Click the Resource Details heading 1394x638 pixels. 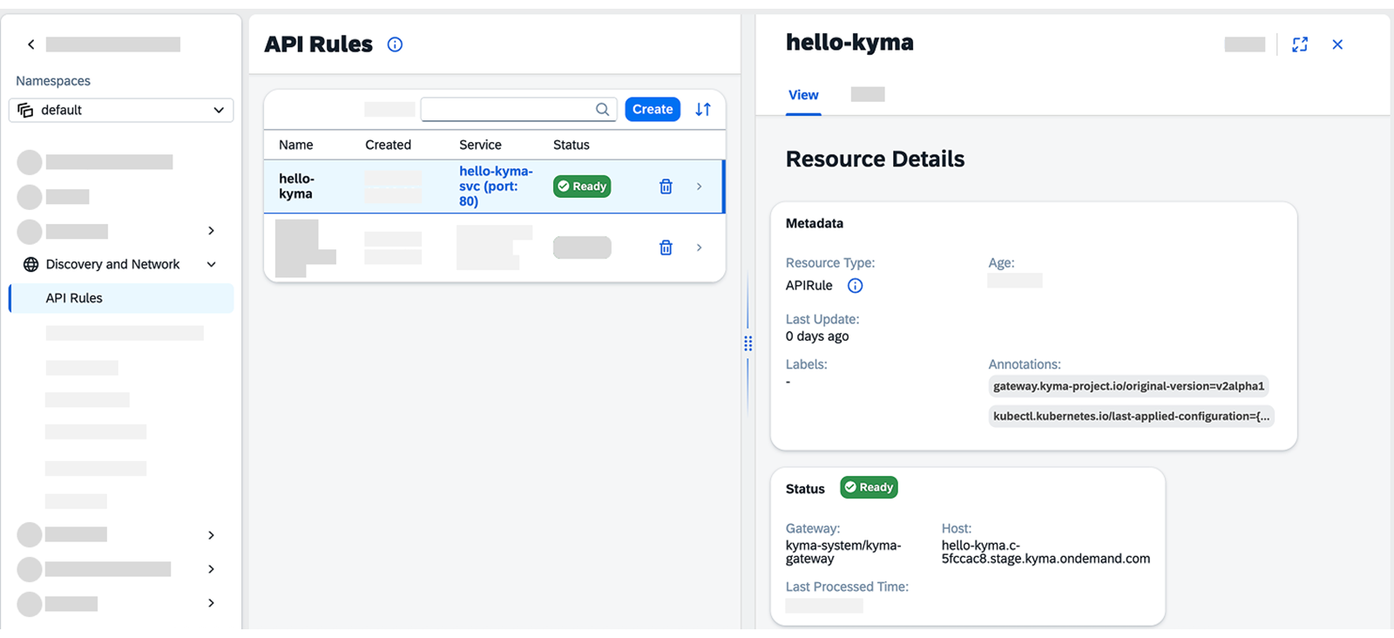click(875, 159)
